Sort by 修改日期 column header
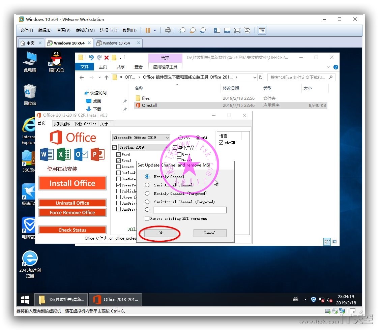Screen dimensions: 379x330 pyautogui.click(x=231, y=88)
